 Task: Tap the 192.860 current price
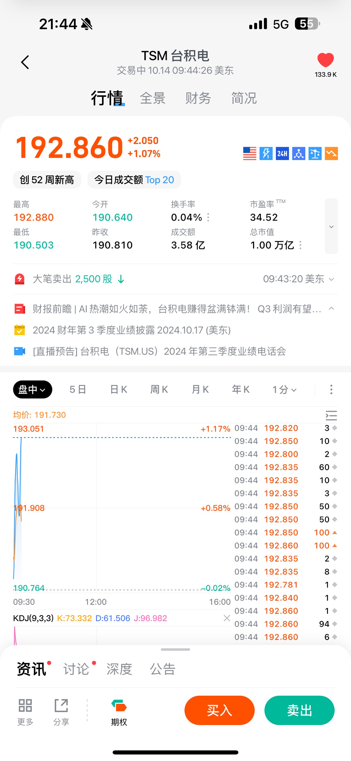[69, 147]
